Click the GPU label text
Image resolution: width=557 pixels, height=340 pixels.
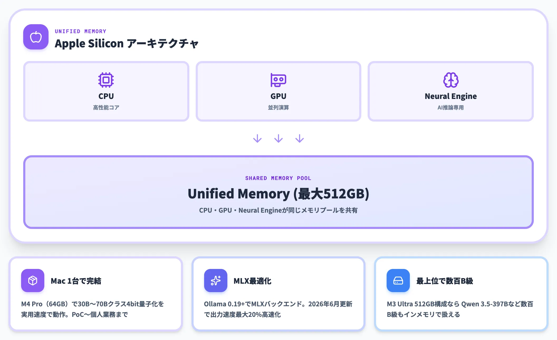tap(278, 96)
